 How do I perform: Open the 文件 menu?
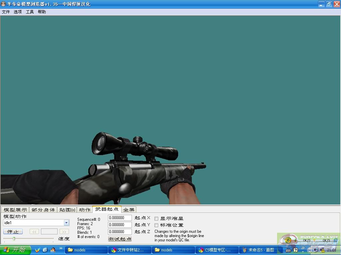[6, 12]
